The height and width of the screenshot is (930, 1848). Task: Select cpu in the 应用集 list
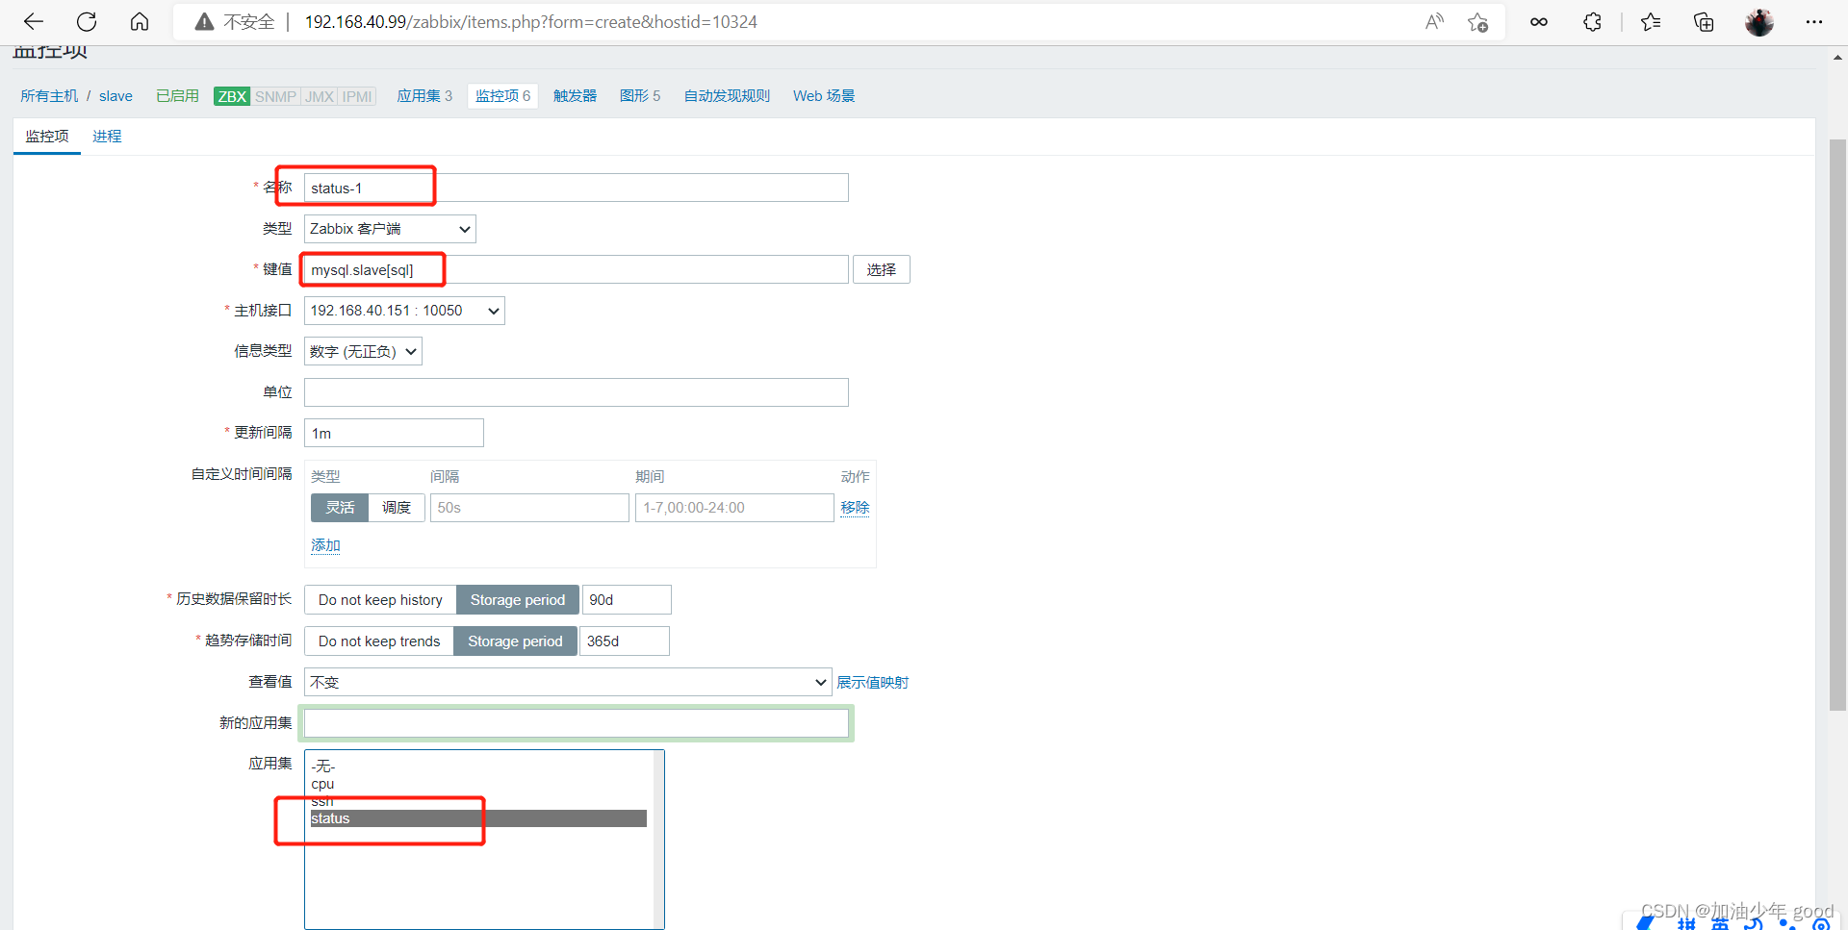[x=478, y=783]
